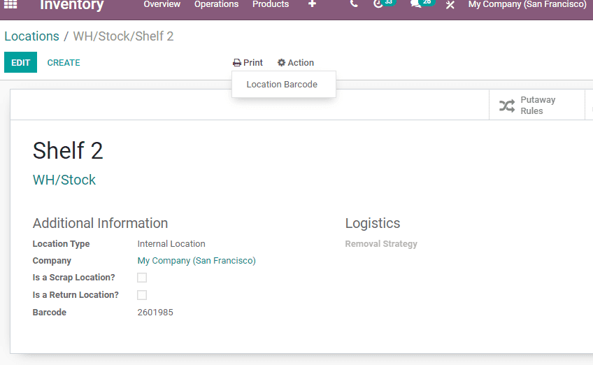
Task: Toggle Is a Return Location checkbox
Action: (142, 295)
